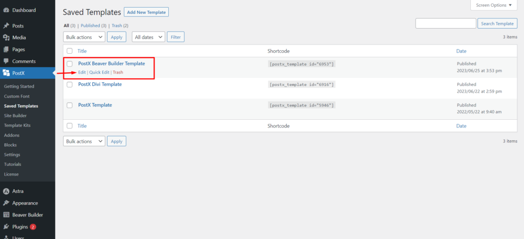Sort by Date in table footer

tap(462, 126)
